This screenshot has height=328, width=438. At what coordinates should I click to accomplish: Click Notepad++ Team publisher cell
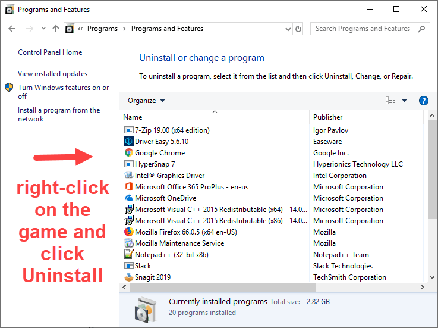tap(341, 255)
